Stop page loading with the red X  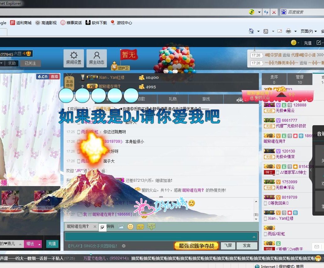click(x=274, y=12)
